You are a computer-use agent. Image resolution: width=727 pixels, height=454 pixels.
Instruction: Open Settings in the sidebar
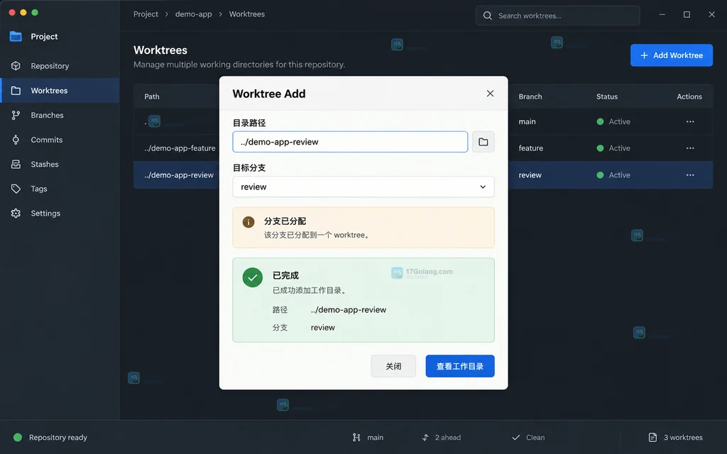[x=60, y=213]
